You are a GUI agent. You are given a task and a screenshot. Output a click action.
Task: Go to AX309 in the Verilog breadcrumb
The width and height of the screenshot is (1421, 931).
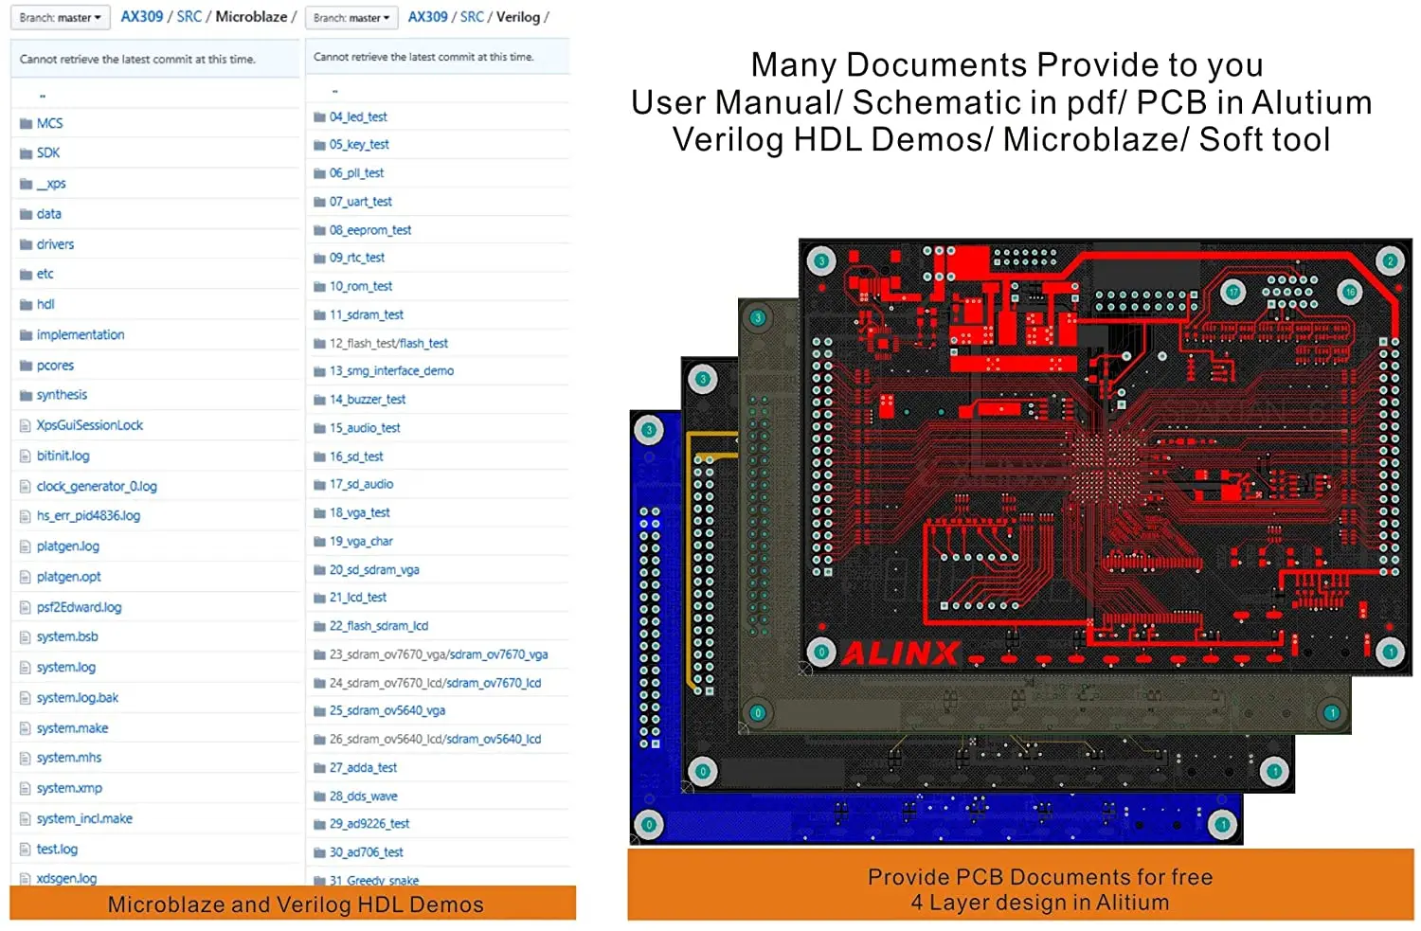(x=428, y=17)
